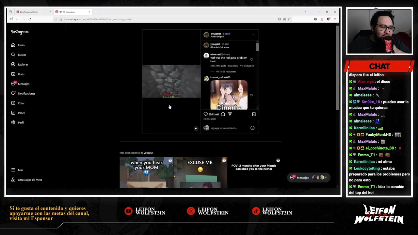Viewport: 418px width, 235px height.
Task: Like the reel with the heart icon
Action: (205, 114)
